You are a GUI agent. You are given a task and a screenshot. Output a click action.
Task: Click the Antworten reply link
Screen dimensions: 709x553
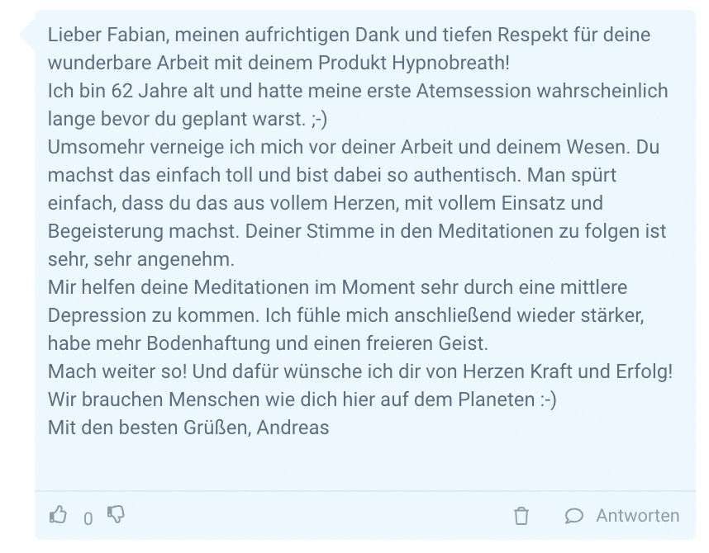(638, 516)
